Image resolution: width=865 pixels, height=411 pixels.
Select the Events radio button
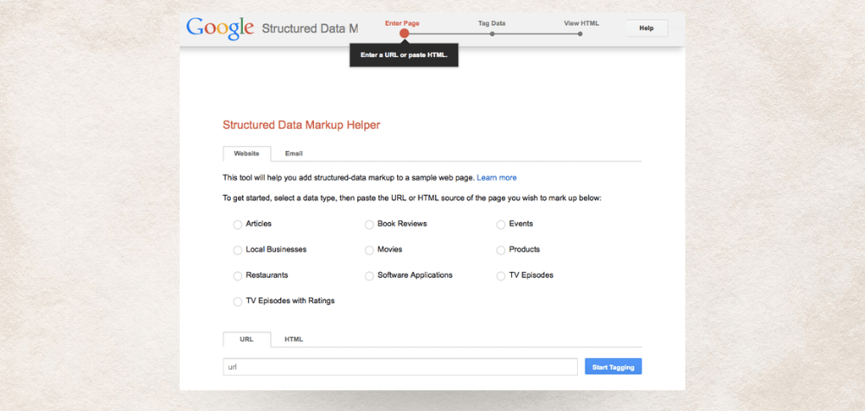click(501, 224)
